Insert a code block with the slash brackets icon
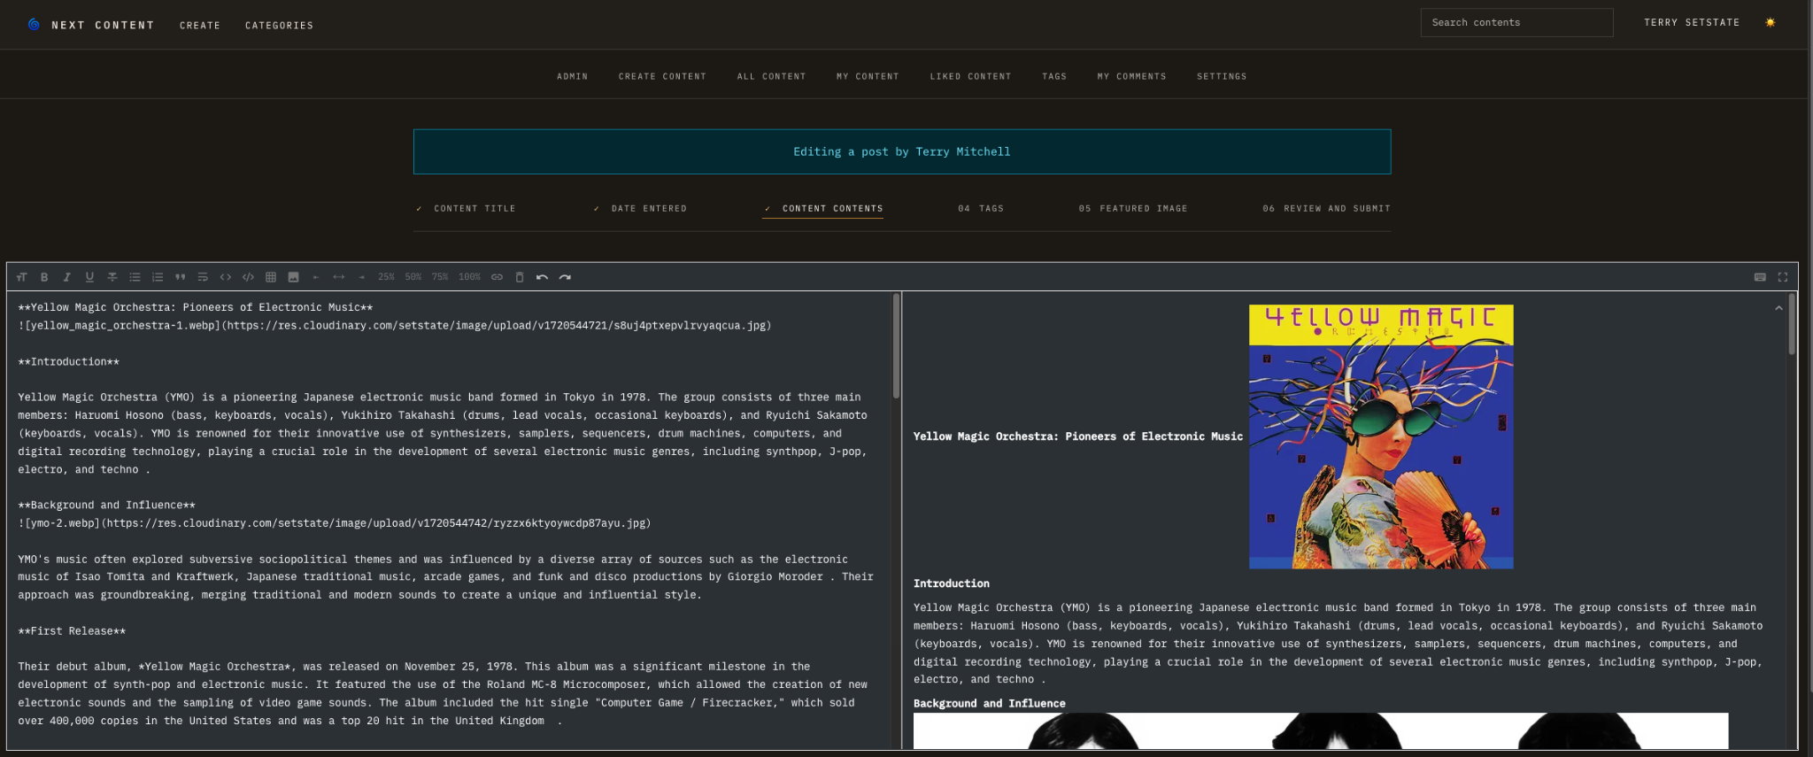 pos(248,277)
